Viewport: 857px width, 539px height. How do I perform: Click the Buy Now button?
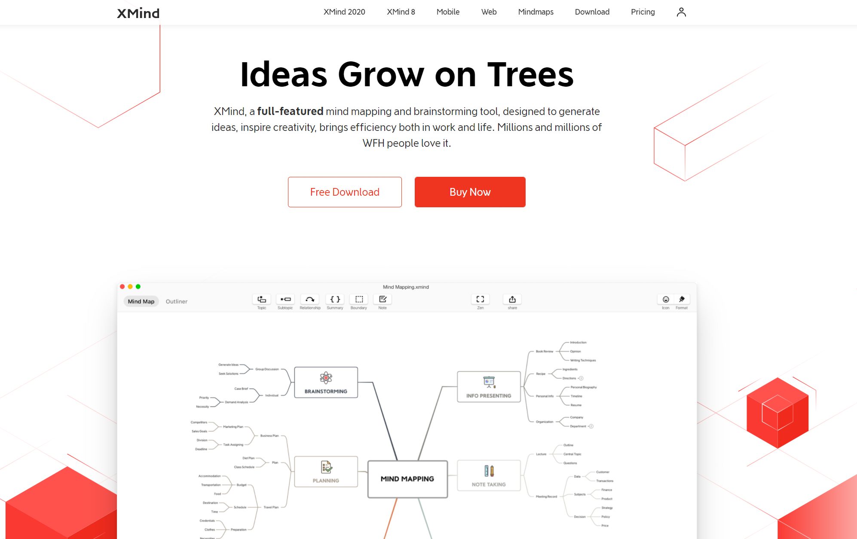pyautogui.click(x=470, y=192)
